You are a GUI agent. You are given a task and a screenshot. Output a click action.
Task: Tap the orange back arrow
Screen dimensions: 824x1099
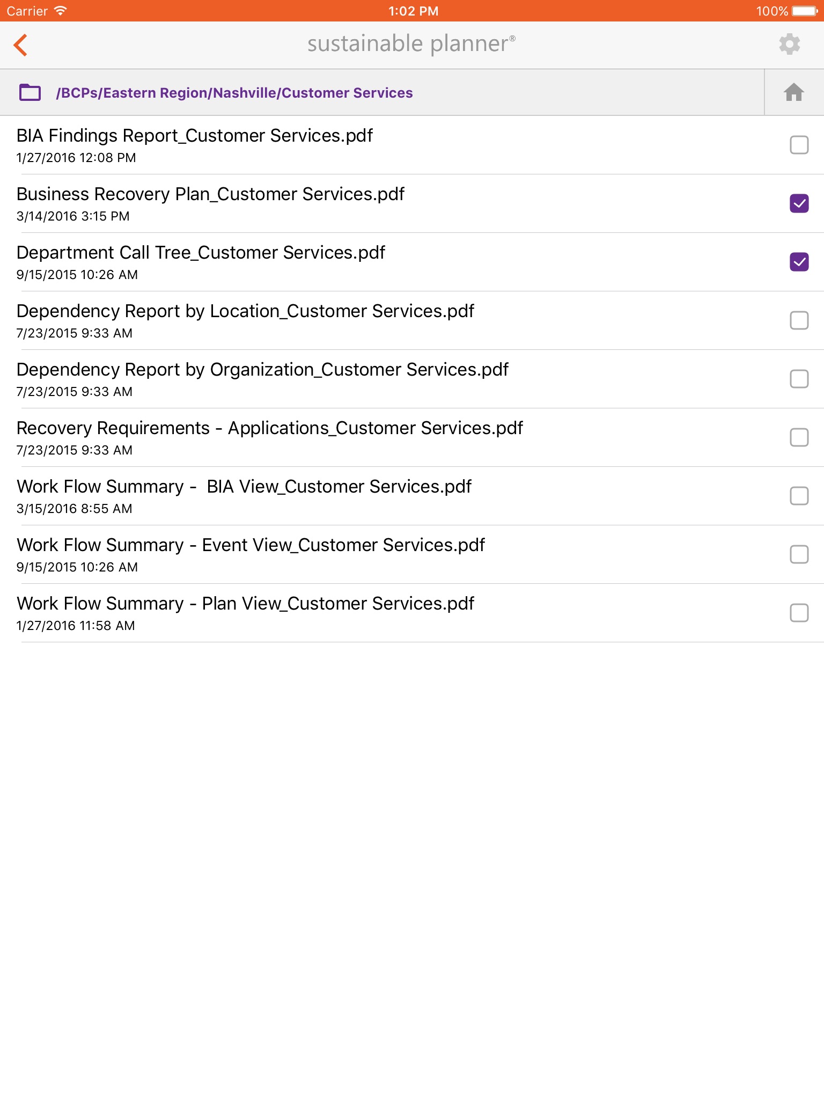pos(21,45)
